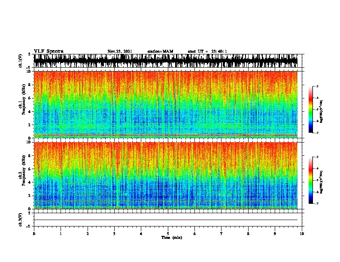This screenshot has width=340, height=262.
Task: Select the 'Nov.23, 2021' date text
Action: pos(120,51)
